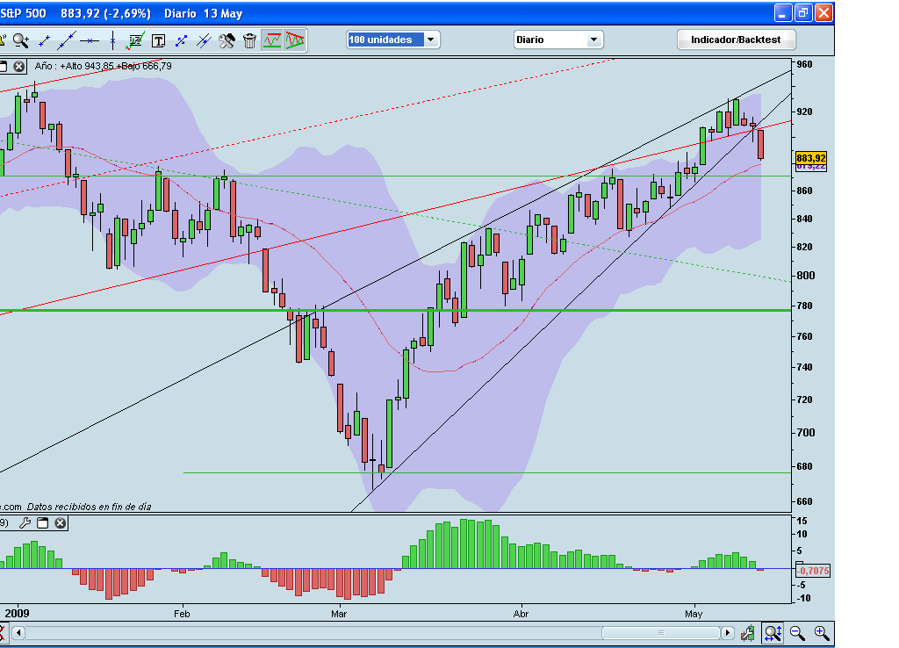Click Datos recibidos en fin de día text
The width and height of the screenshot is (899, 648).
(89, 507)
